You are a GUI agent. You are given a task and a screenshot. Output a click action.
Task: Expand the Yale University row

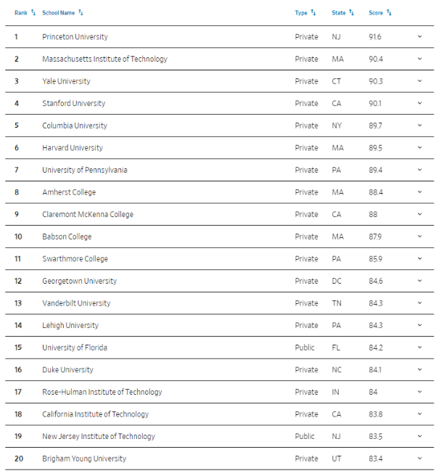click(x=419, y=81)
